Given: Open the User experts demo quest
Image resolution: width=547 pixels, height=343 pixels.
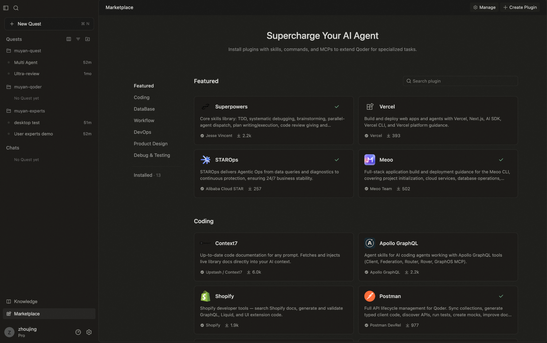Looking at the screenshot, I should [49, 134].
